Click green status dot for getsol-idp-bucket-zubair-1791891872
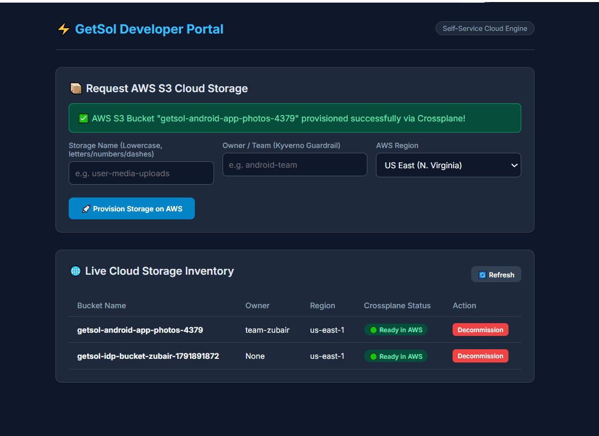The width and height of the screenshot is (599, 436). click(x=373, y=356)
